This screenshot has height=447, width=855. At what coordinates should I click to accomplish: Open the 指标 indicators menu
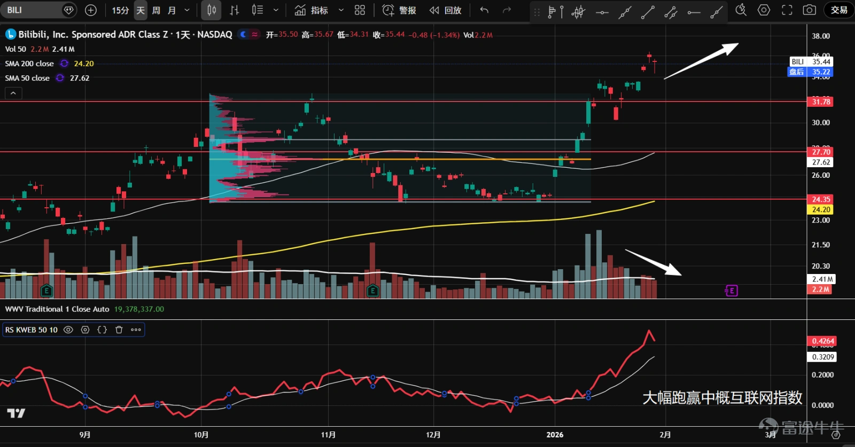(x=312, y=10)
